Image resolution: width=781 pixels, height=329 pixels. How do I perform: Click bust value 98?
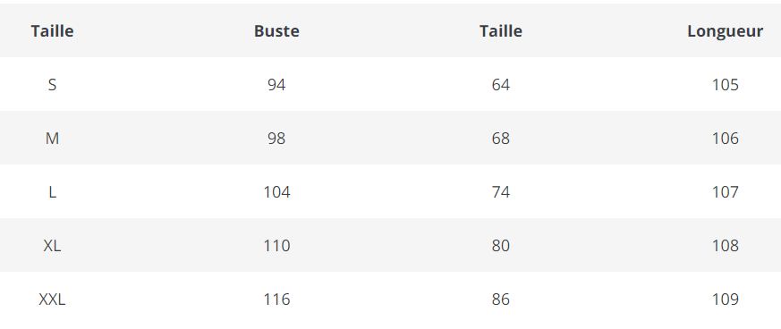(x=276, y=139)
